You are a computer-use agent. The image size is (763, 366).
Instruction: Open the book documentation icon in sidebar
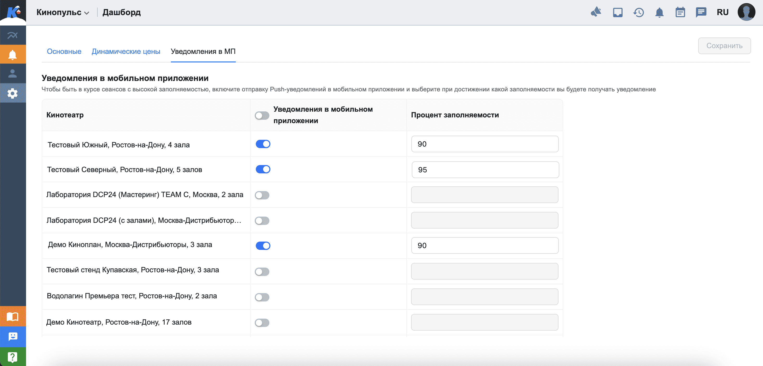[x=13, y=317]
